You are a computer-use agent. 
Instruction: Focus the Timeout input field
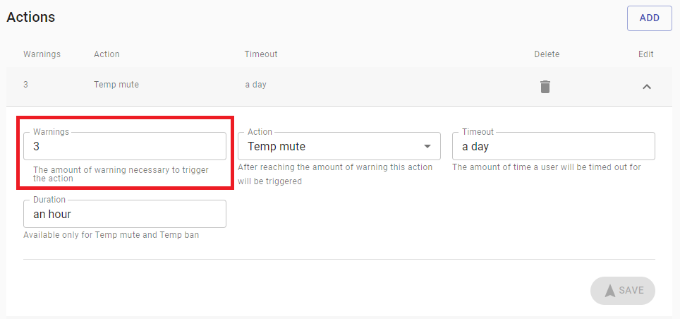[553, 146]
